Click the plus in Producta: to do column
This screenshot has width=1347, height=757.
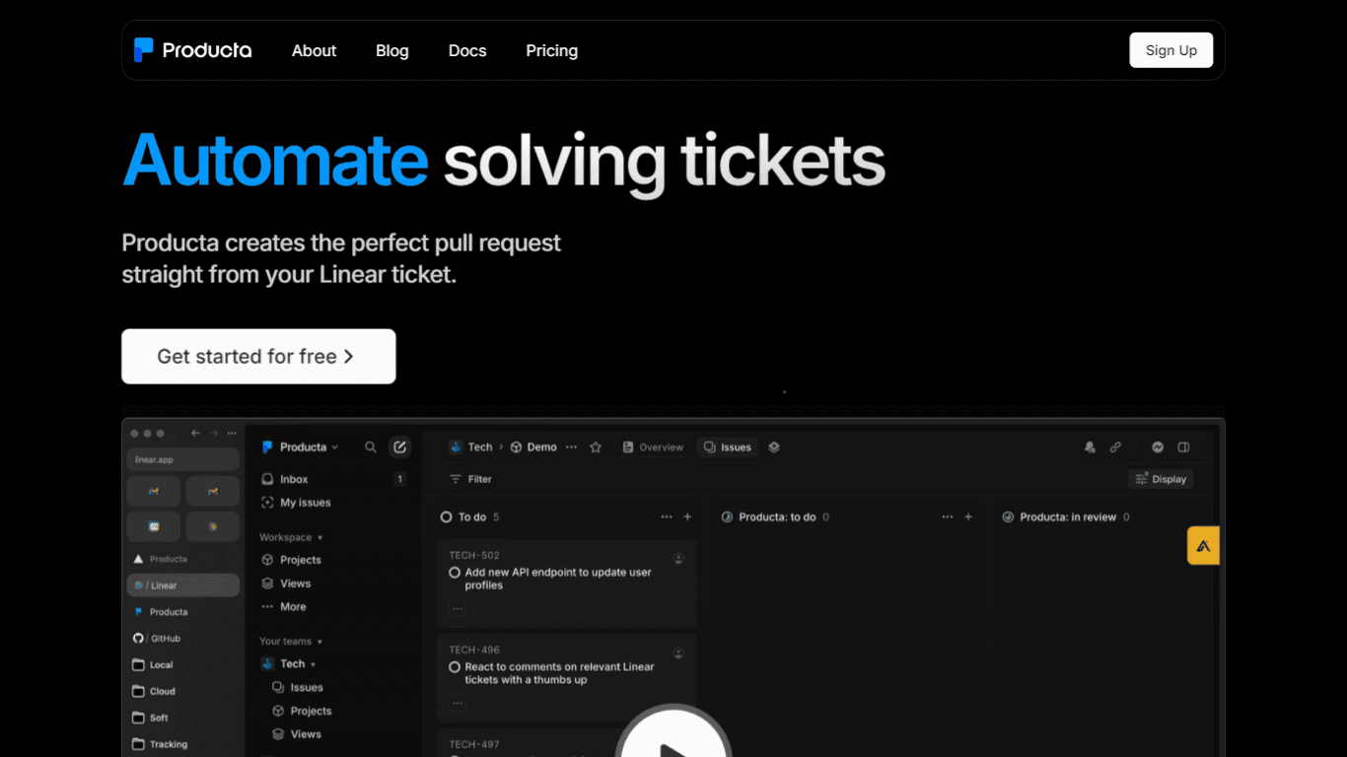coord(968,517)
